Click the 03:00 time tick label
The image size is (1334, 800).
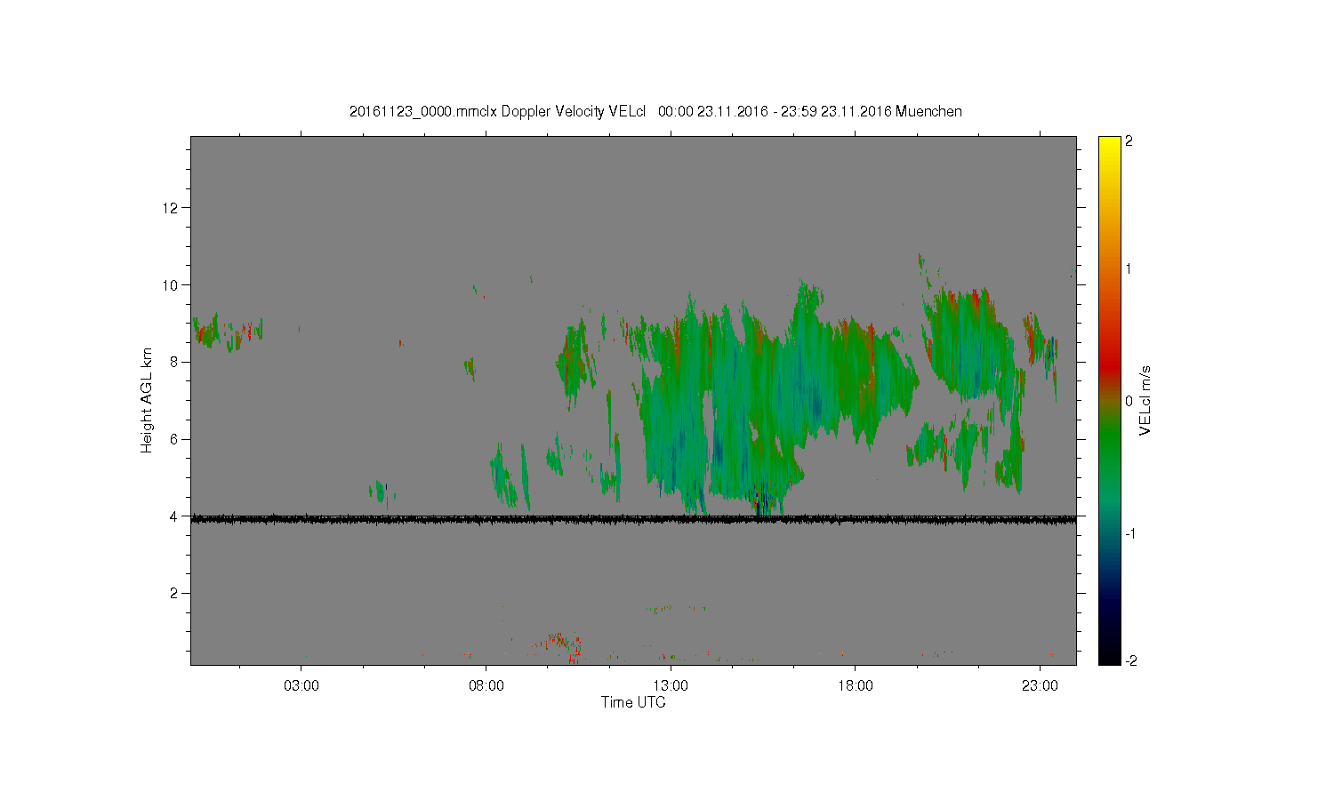pos(301,686)
